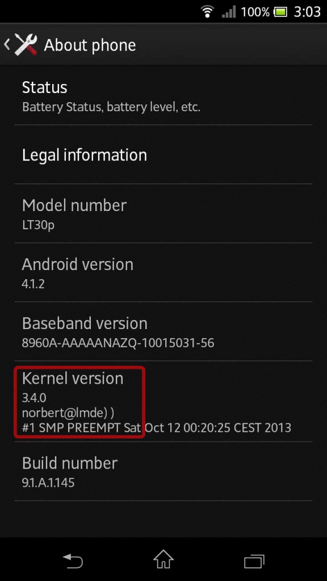The width and height of the screenshot is (327, 581).
Task: Tap the back chevron in the header
Action: [7, 45]
